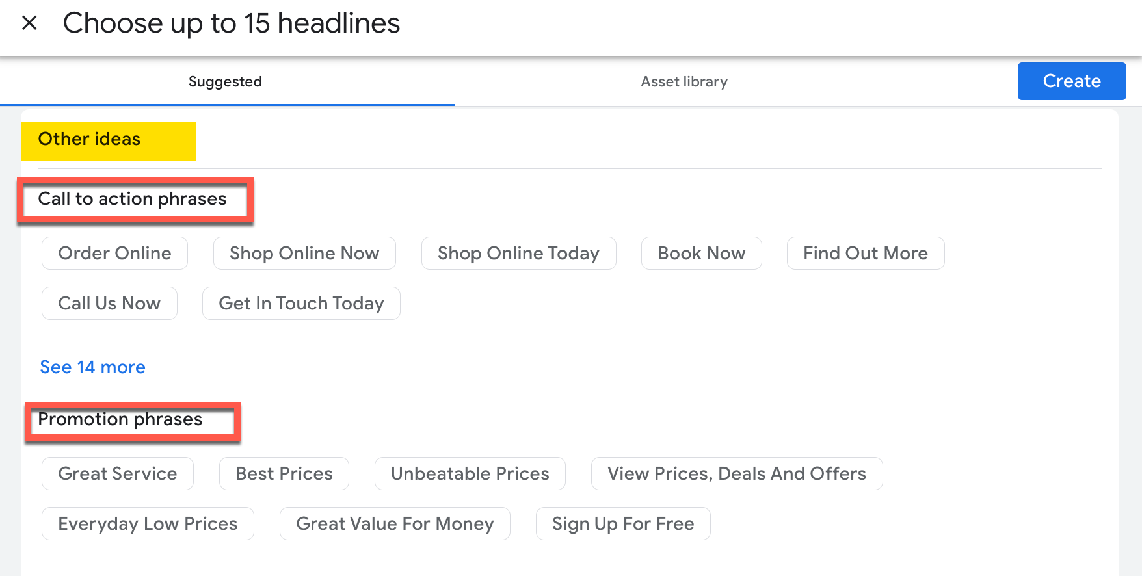Select the Unbeatable Prices headline
1142x576 pixels.
[470, 473]
